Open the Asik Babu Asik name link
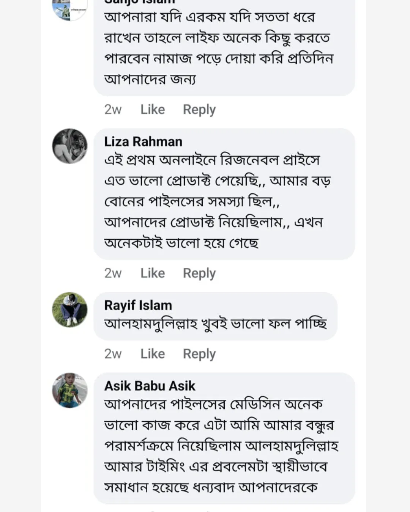The width and height of the screenshot is (410, 512). click(150, 386)
